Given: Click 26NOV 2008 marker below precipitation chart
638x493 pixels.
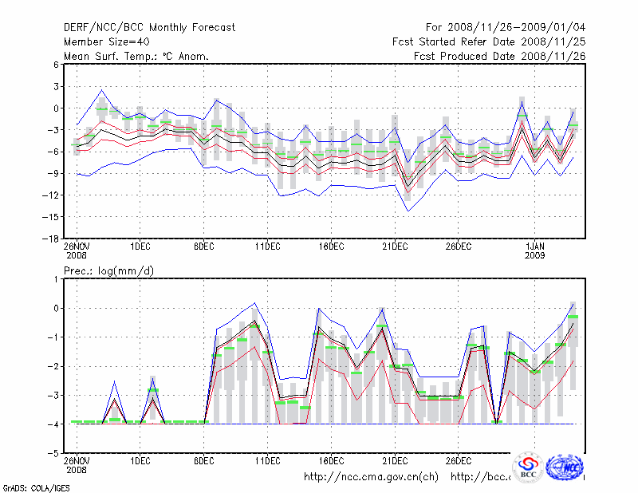Looking at the screenshot, I should click(77, 466).
